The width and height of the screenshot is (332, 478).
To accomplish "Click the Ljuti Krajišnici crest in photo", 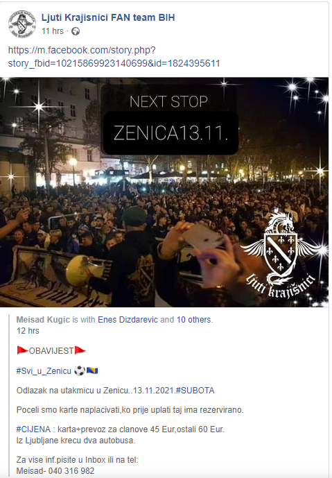I will pyautogui.click(x=280, y=255).
